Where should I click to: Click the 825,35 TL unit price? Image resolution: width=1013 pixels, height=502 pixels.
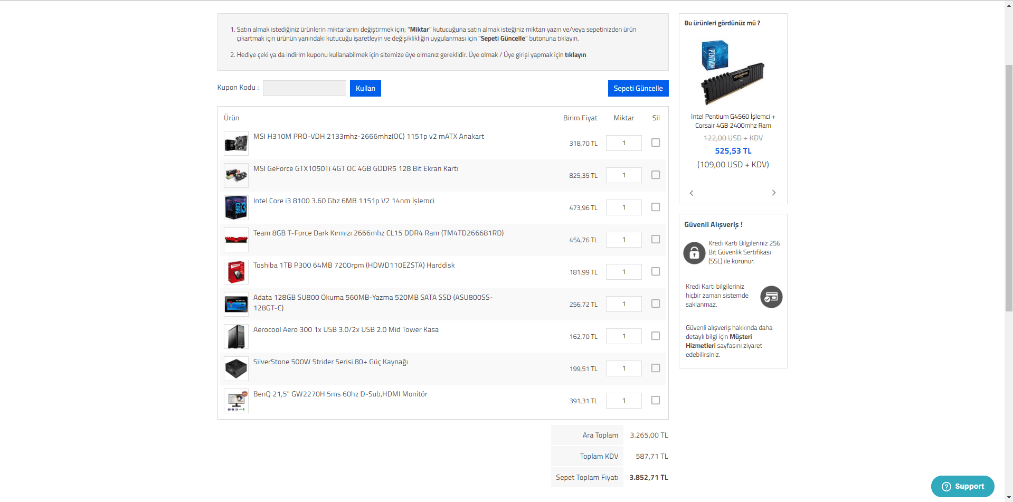point(583,176)
